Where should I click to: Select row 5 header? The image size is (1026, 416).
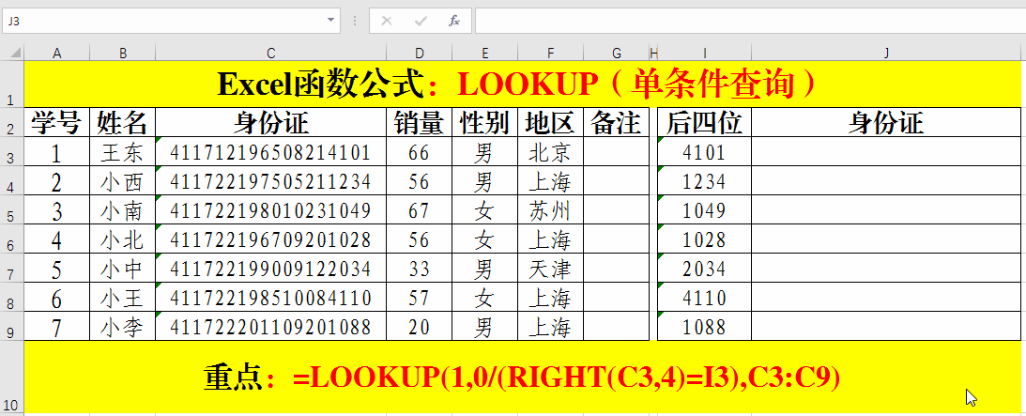coord(12,210)
